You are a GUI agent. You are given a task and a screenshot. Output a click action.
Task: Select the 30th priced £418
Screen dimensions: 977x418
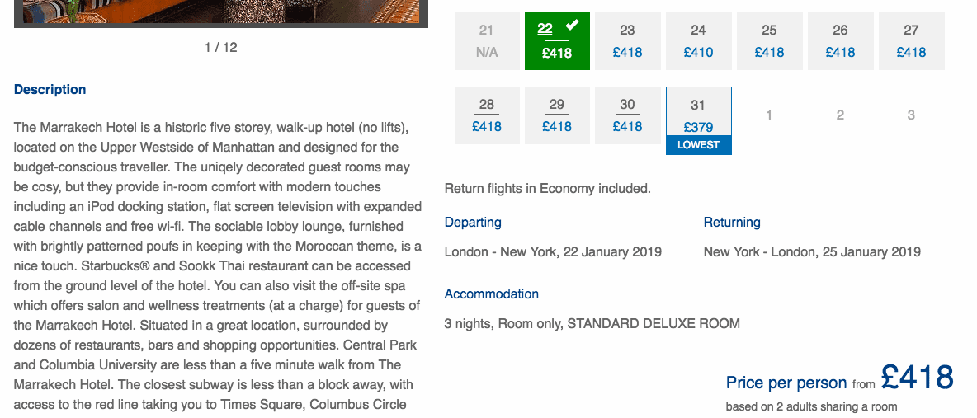coord(627,116)
